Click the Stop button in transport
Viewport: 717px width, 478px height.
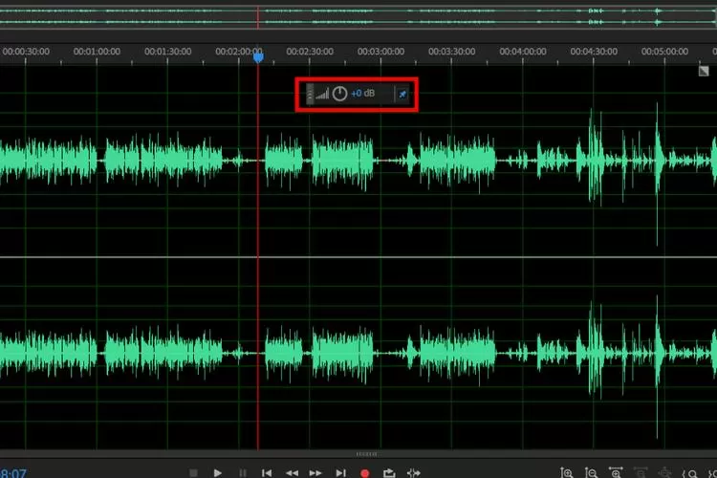[x=193, y=472]
